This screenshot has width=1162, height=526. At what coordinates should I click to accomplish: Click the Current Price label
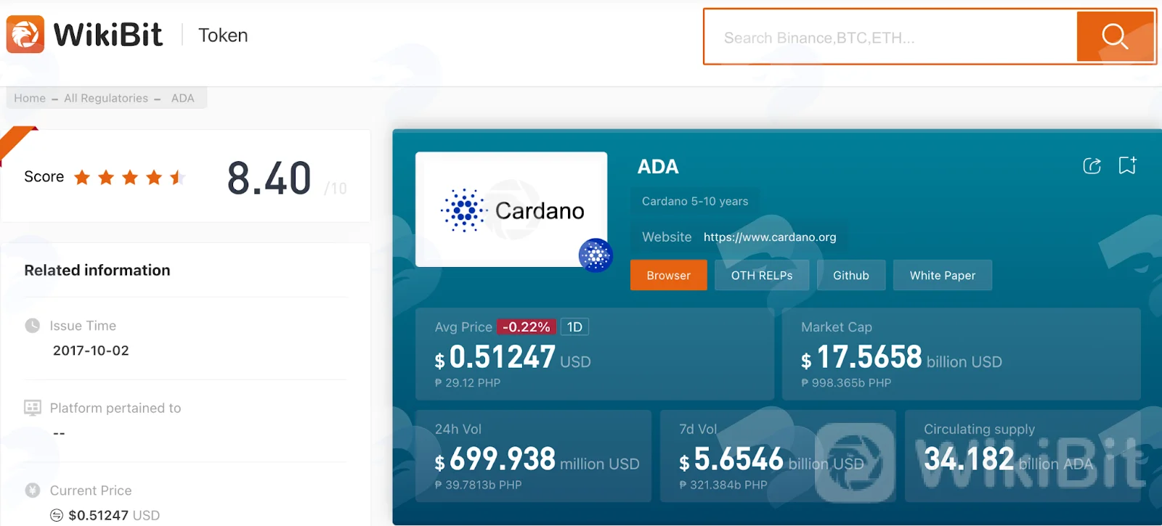point(91,490)
